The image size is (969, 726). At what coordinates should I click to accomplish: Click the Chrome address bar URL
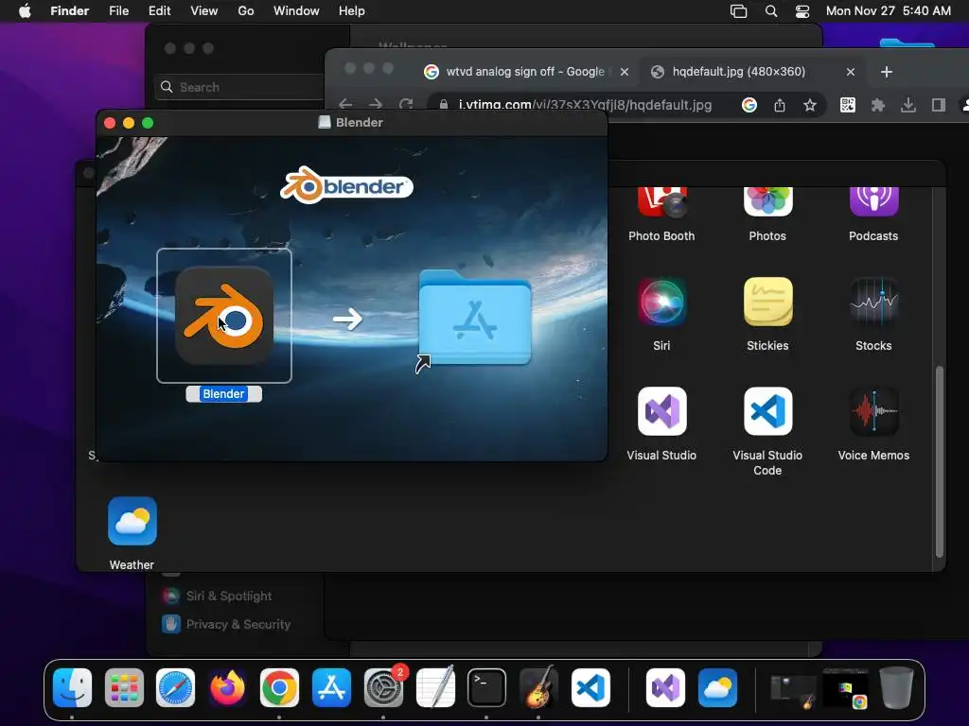(585, 105)
